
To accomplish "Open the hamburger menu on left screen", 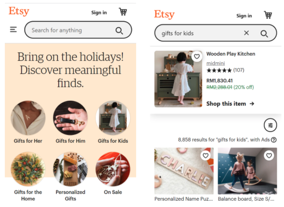I will pyautogui.click(x=13, y=29).
